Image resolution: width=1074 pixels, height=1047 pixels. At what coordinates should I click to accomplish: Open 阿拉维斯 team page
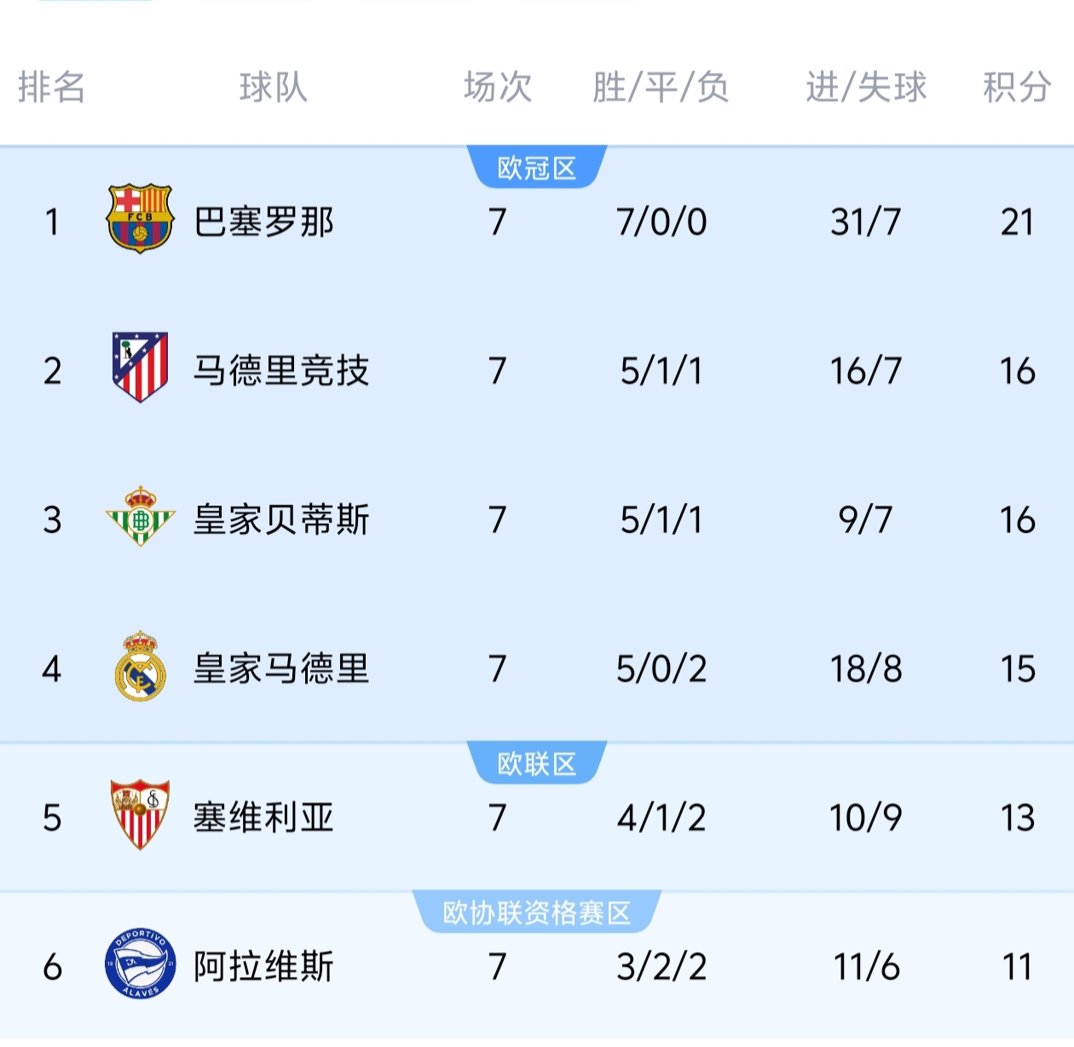(263, 967)
